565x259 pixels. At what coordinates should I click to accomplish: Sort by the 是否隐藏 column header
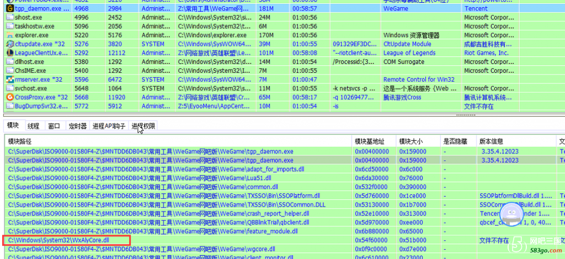[x=459, y=141]
